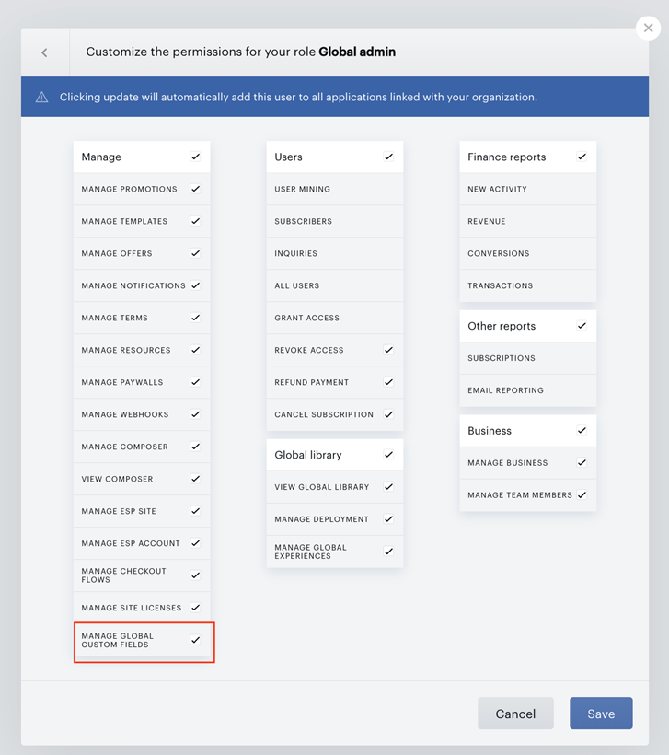The image size is (669, 755).
Task: Select the Subscribers row under Users
Action: [335, 221]
